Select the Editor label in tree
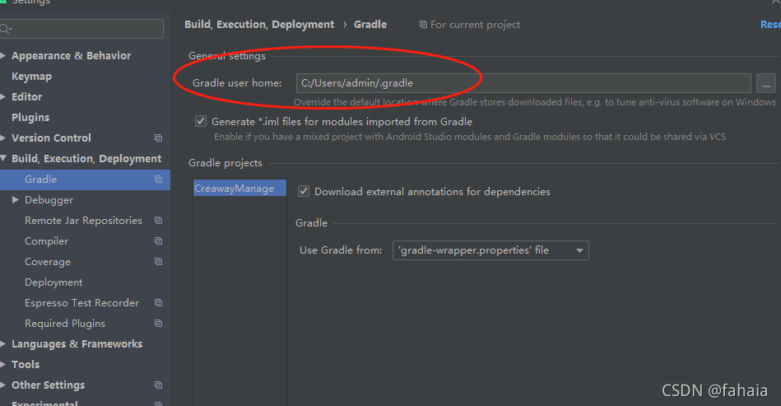781x406 pixels. coord(27,96)
